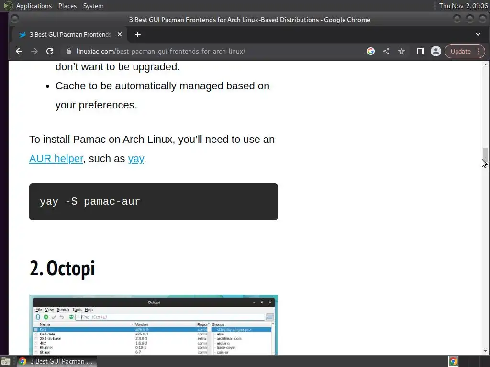490x367 pixels.
Task: Open the Google icon in address bar
Action: [x=371, y=51]
